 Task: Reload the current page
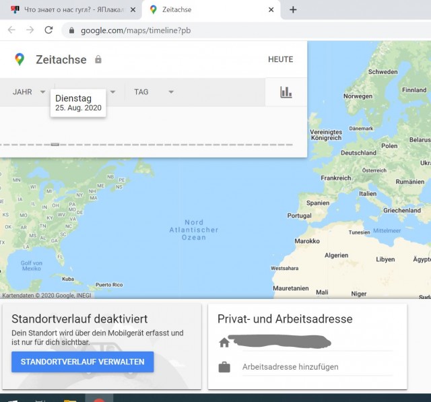point(48,30)
